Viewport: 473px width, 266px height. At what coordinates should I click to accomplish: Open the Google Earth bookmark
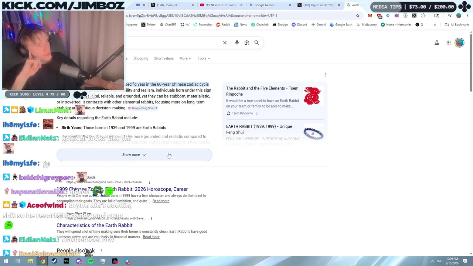[341, 25]
